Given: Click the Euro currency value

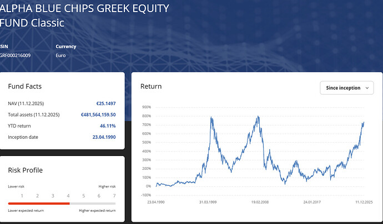Looking at the screenshot, I should 62,55.
